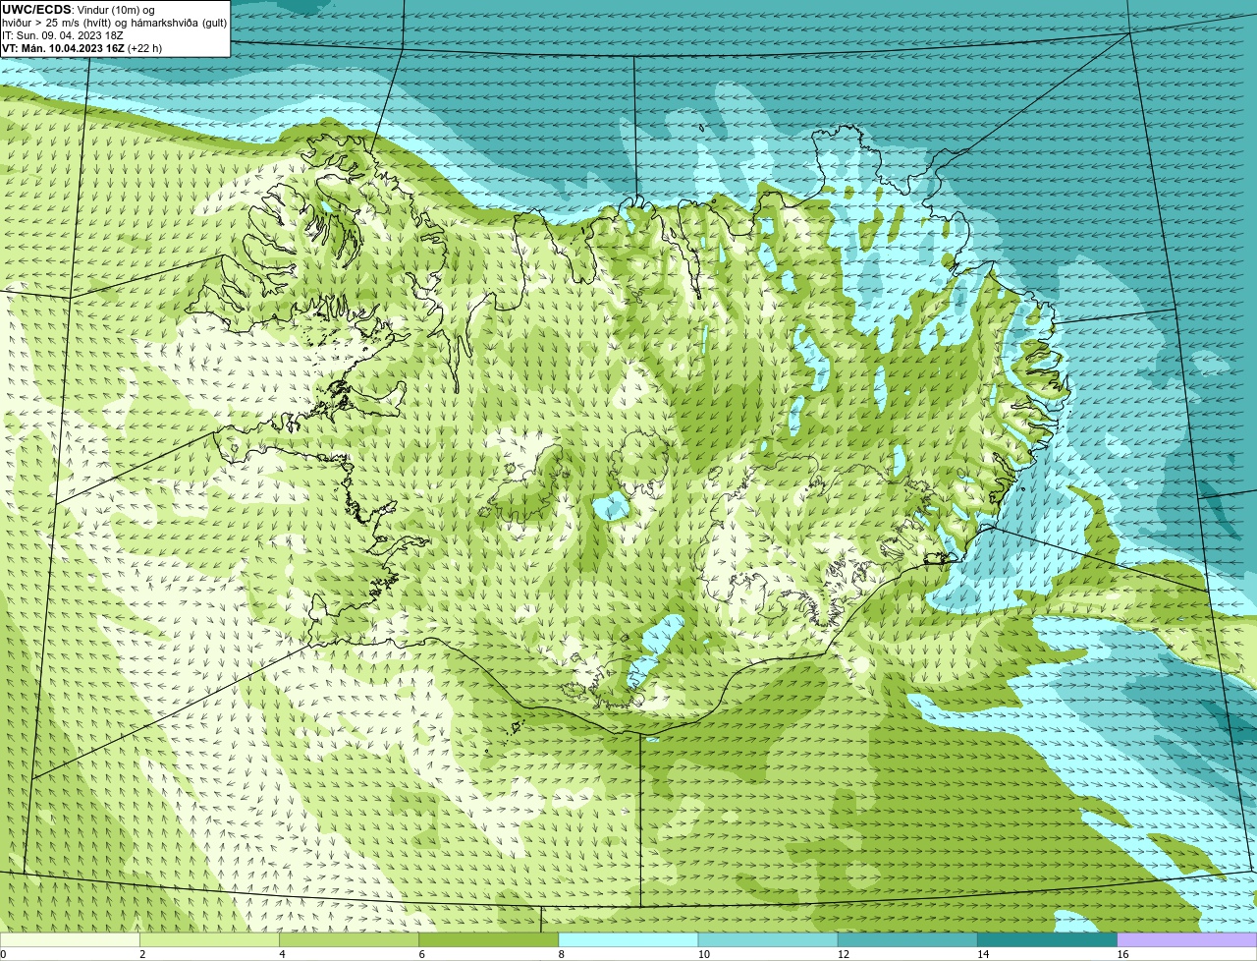Viewport: 1257px width, 961px height.
Task: Click the light cyan 8–10 m/s legend swatch
Action: coord(628,939)
